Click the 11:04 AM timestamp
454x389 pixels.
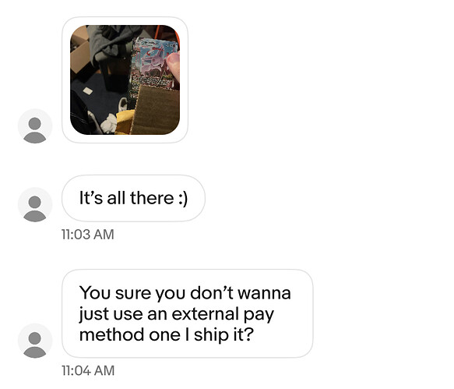88,371
